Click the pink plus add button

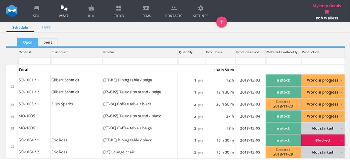pos(222,22)
